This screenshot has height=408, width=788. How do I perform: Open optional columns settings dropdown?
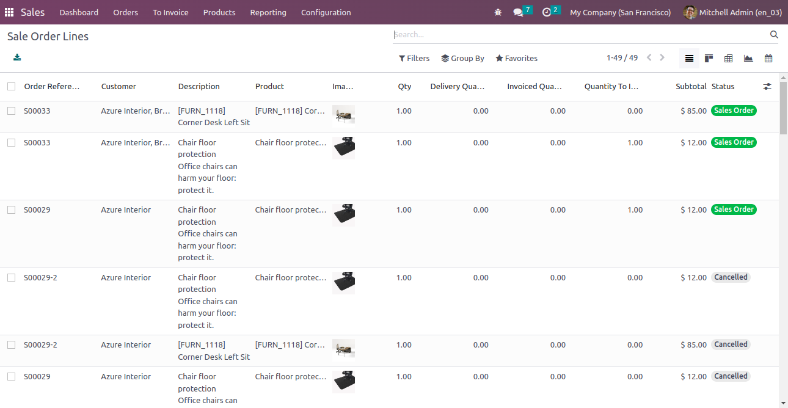point(767,87)
